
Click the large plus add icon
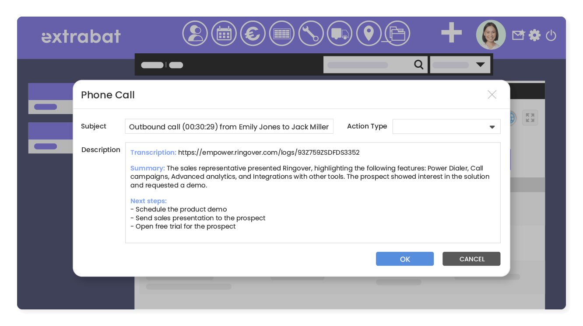pos(451,34)
